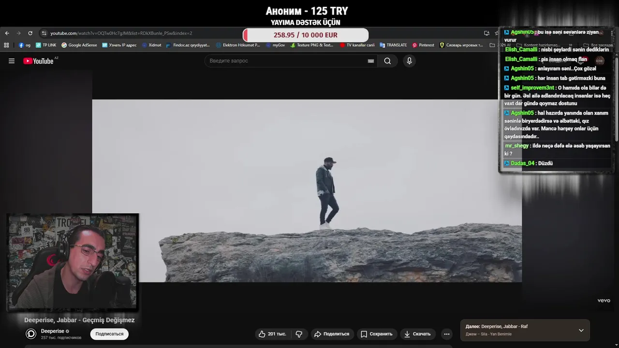Start voice search with microphone icon
Screen dimensions: 619x348
pos(409,61)
